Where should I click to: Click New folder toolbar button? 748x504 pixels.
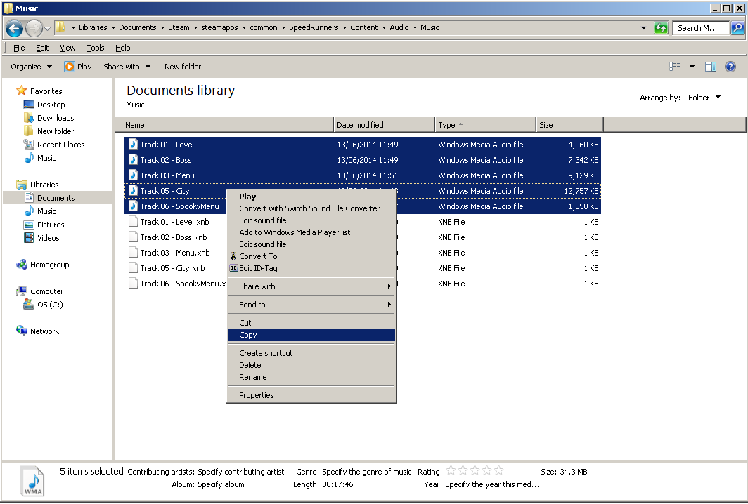(x=183, y=67)
